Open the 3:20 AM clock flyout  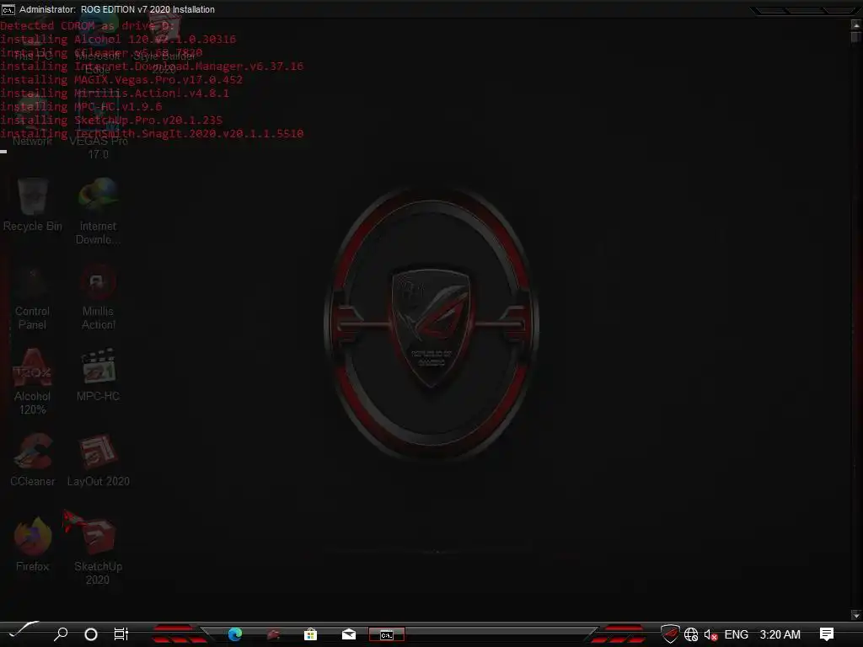tap(780, 634)
